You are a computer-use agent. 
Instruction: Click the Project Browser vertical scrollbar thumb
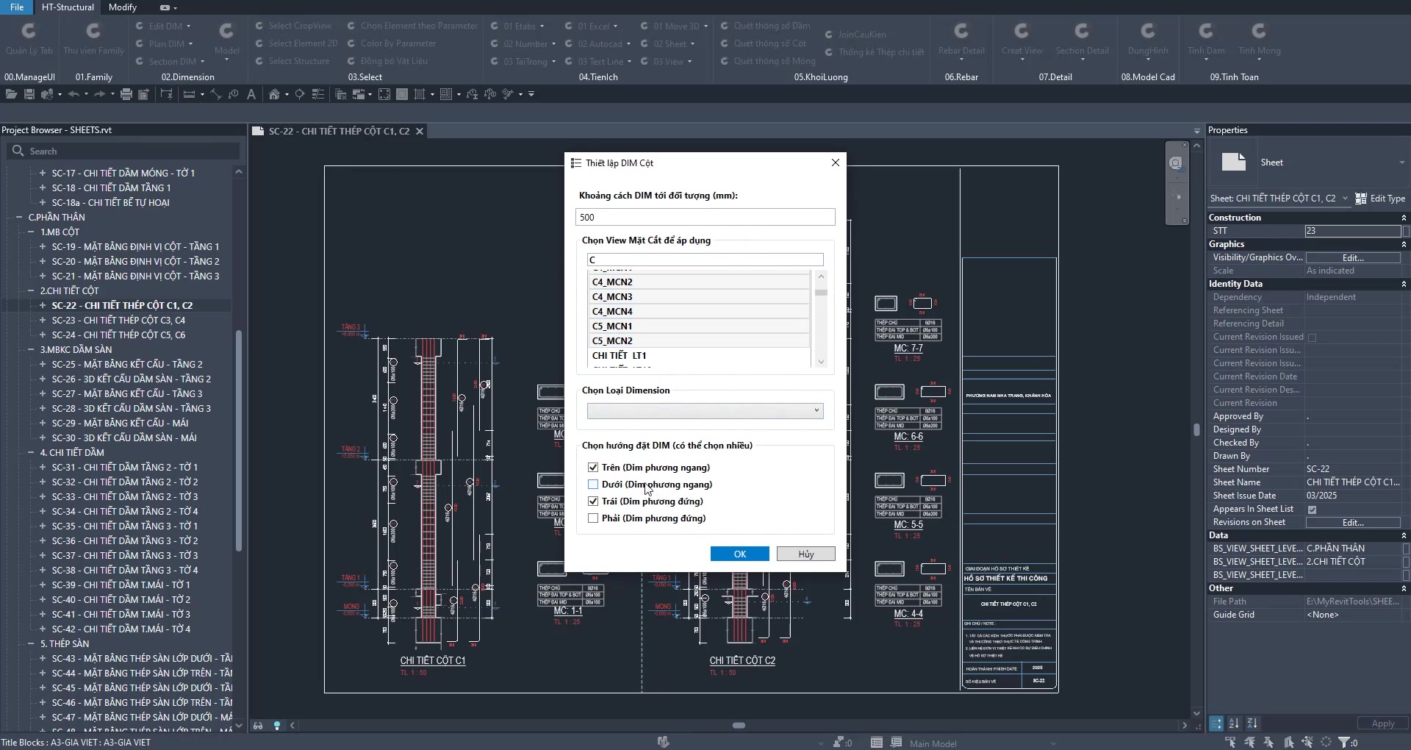coord(238,441)
